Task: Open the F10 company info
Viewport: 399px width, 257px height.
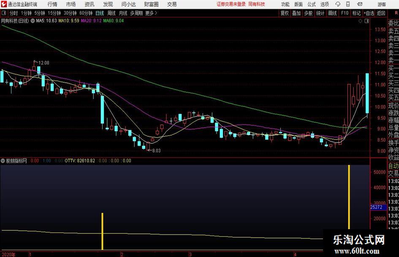Action: (x=345, y=13)
